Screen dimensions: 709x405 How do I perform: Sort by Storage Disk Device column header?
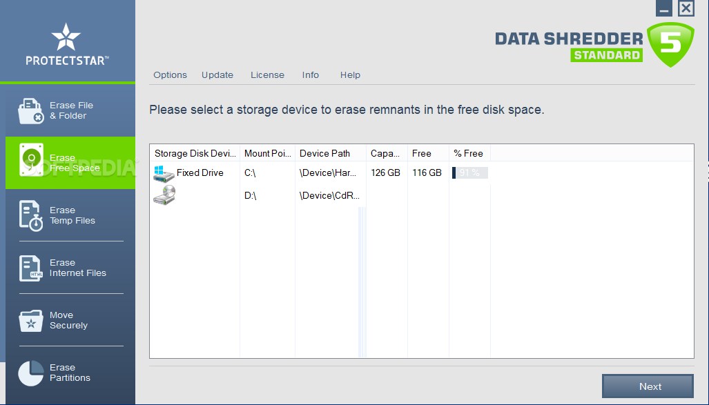tap(195, 153)
